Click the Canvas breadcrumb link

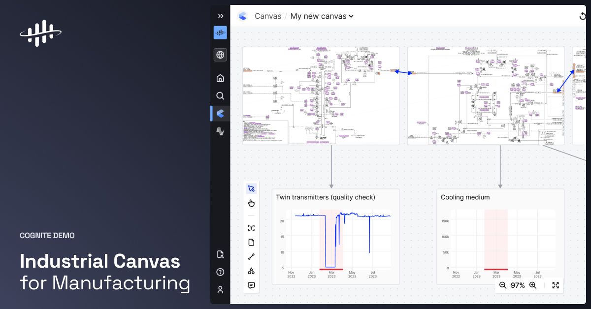pyautogui.click(x=268, y=16)
